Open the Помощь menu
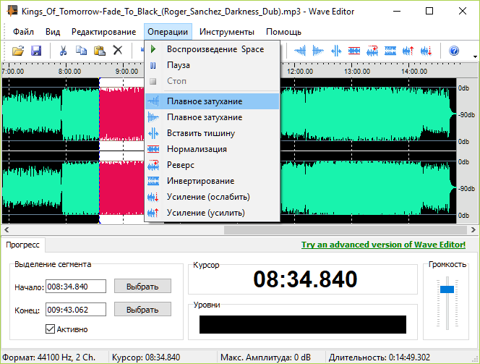Image resolution: width=480 pixels, height=364 pixels. point(283,32)
